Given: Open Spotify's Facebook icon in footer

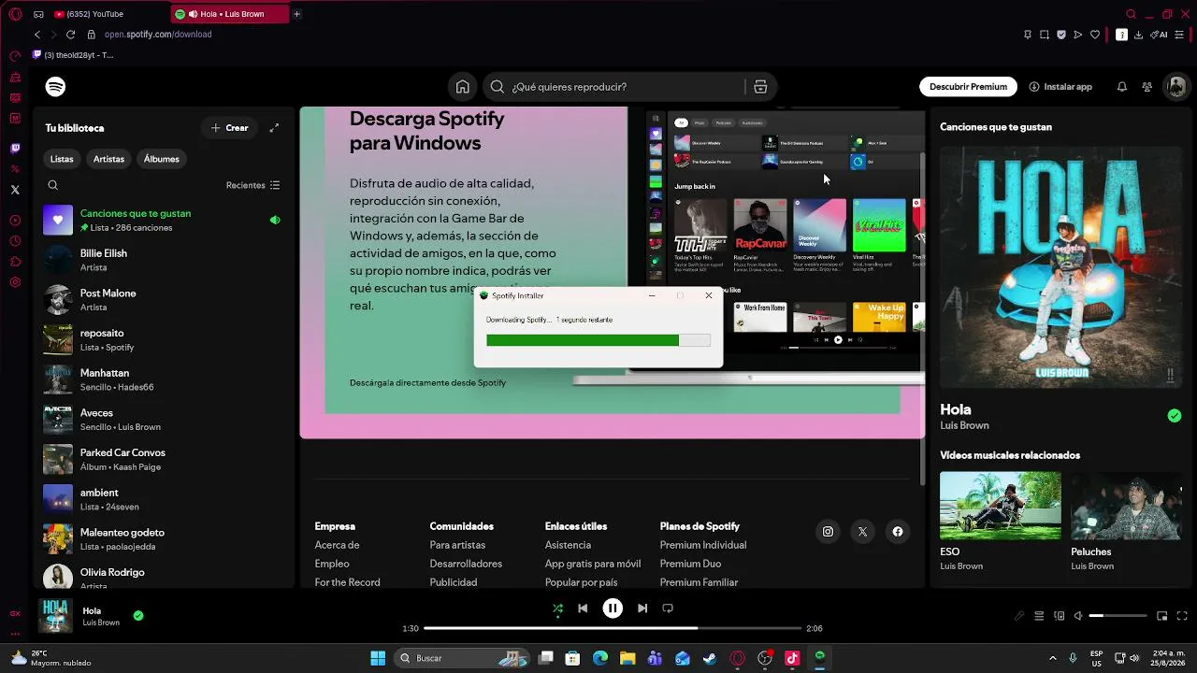Looking at the screenshot, I should [x=898, y=532].
